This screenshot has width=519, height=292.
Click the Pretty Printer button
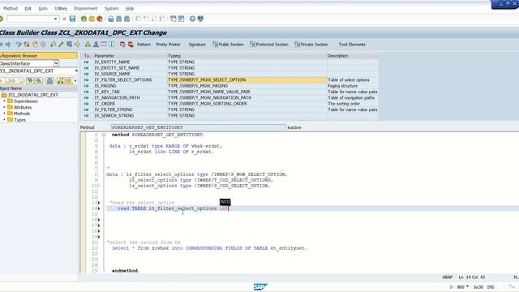168,45
